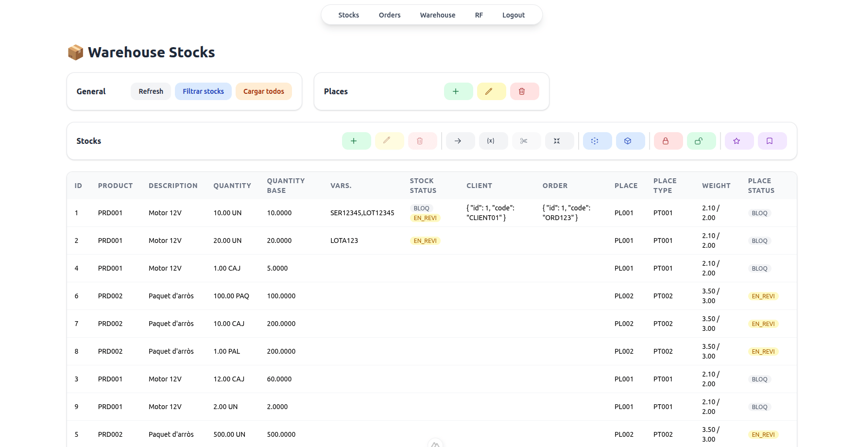Viewport: 857px width, 447px height.
Task: Click the green unlock stock icon
Action: [x=701, y=141]
